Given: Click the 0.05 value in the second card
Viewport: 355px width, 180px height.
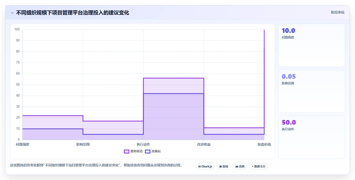Looking at the screenshot, I should click(289, 77).
